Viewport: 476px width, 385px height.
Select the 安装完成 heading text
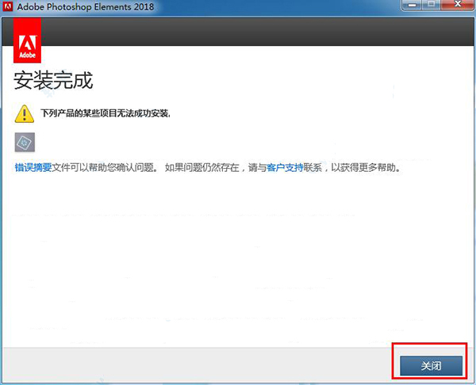pos(53,81)
